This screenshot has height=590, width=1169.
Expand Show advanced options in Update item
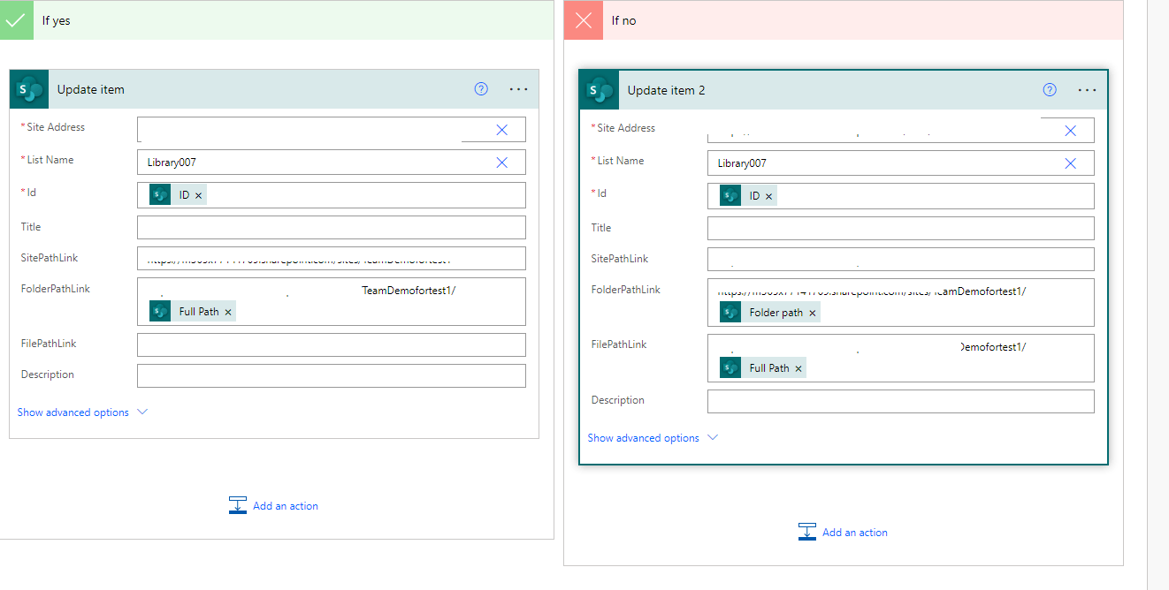click(x=82, y=412)
